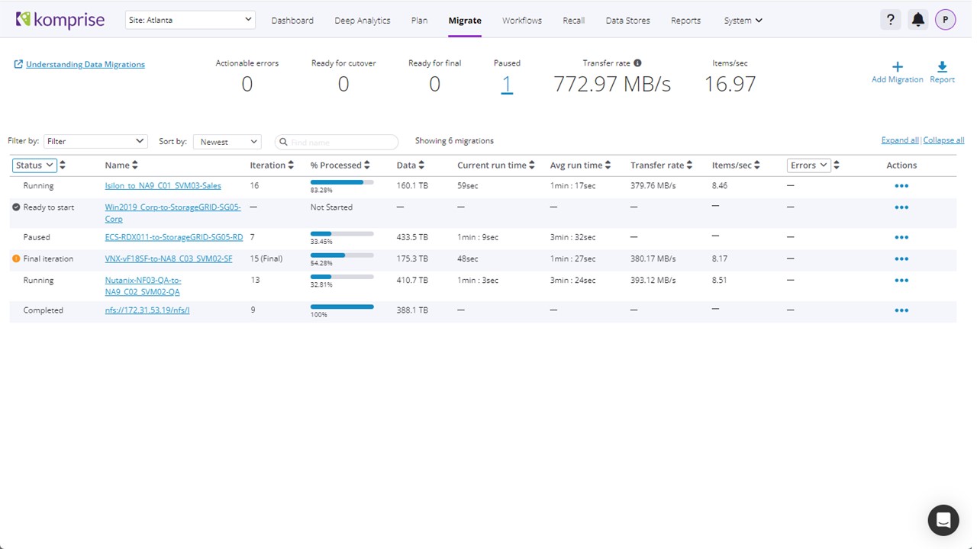The width and height of the screenshot is (977, 549).
Task: Open the notifications bell icon
Action: [917, 20]
